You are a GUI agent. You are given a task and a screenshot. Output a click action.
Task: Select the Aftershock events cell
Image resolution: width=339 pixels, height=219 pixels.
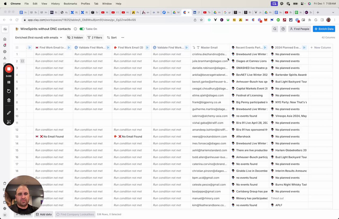(249, 137)
